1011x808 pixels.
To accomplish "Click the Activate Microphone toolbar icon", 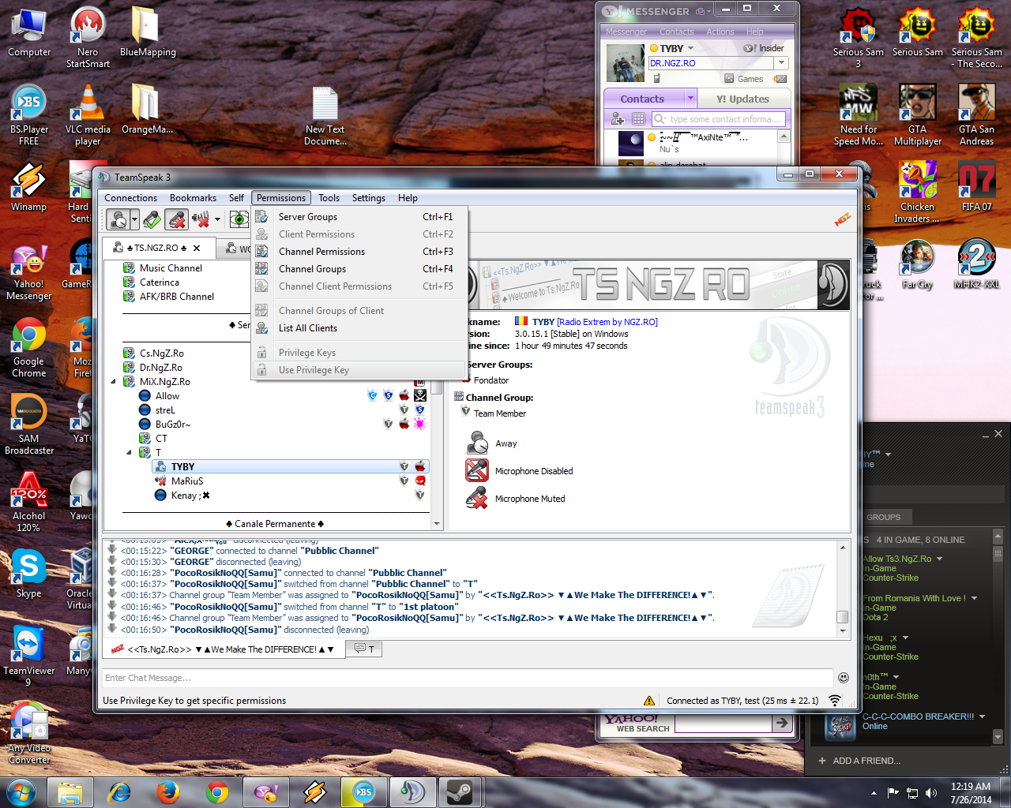I will 152,219.
